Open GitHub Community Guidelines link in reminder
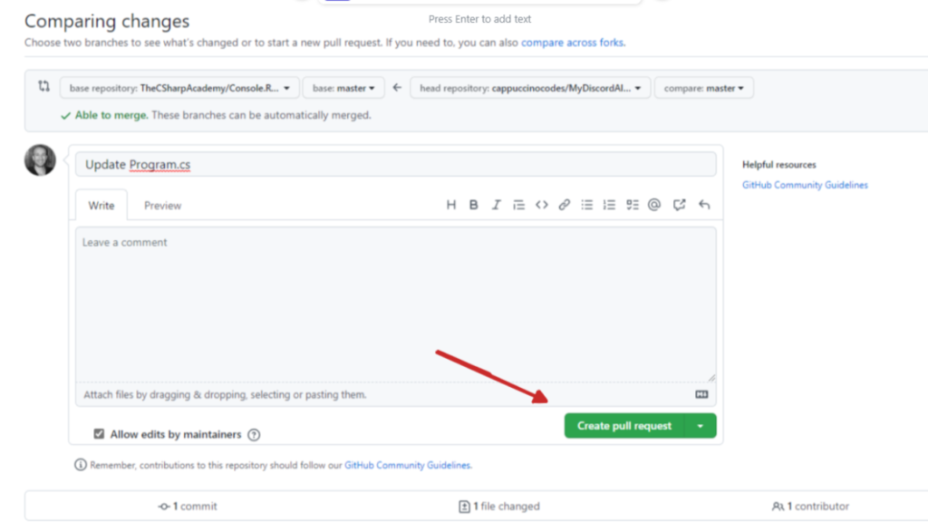This screenshot has height=522, width=928. [407, 465]
